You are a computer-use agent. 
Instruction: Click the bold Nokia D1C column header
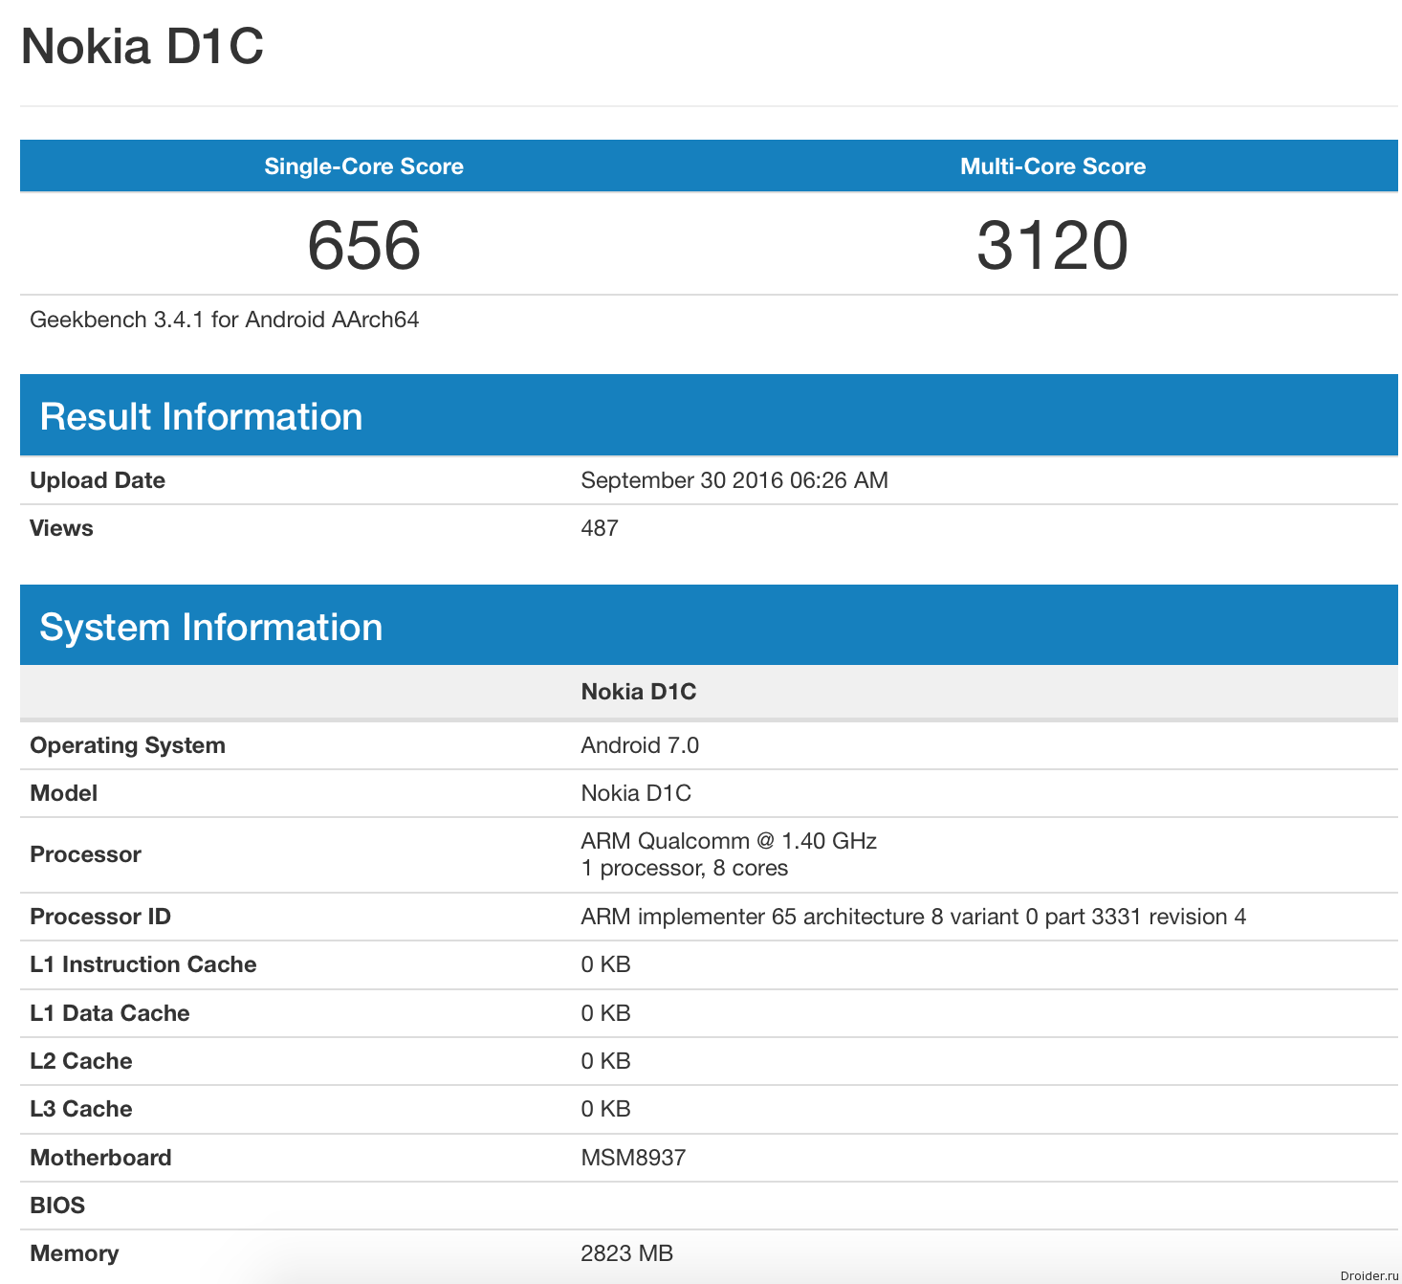pyautogui.click(x=639, y=692)
